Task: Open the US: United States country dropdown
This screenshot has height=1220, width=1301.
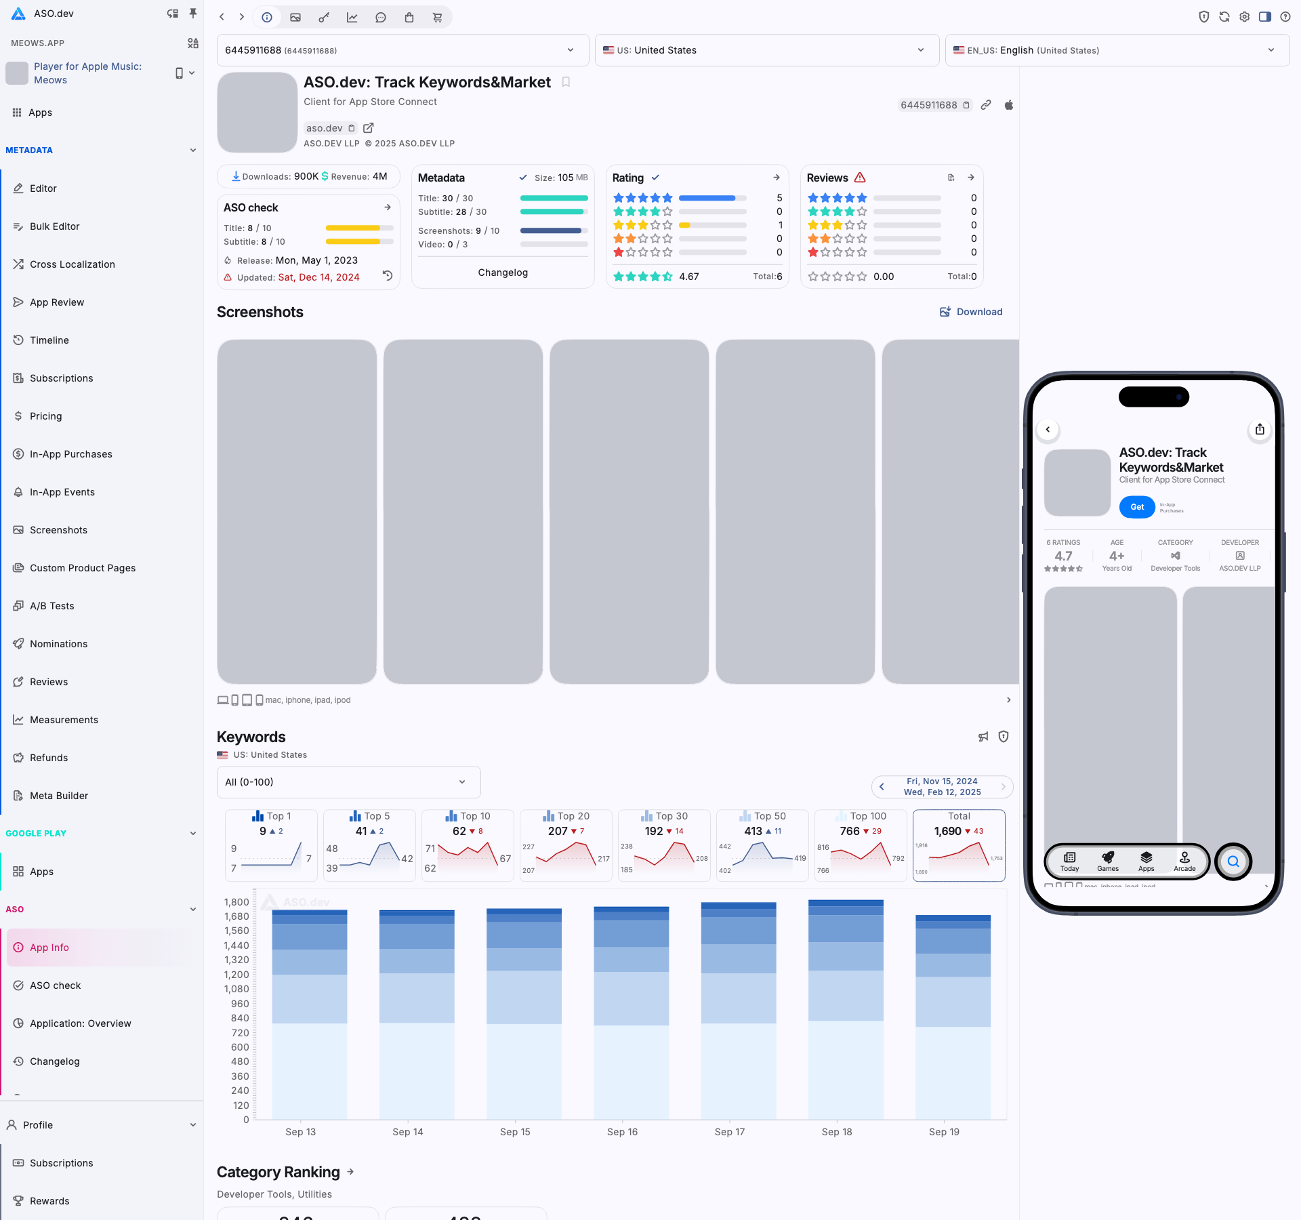Action: click(x=767, y=50)
